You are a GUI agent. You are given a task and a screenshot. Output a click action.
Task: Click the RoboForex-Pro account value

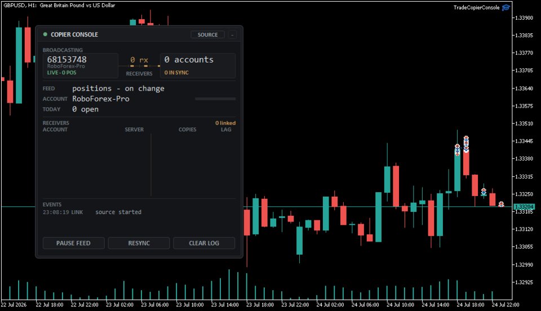click(101, 99)
